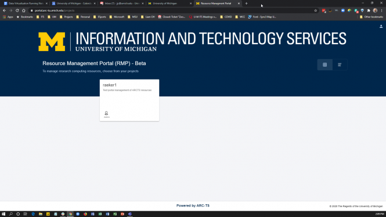Switch to the Inbox mail tab

[x=122, y=3]
